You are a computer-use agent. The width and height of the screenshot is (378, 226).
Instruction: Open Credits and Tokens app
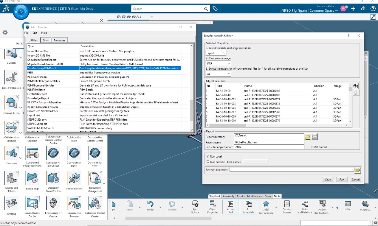11,178
